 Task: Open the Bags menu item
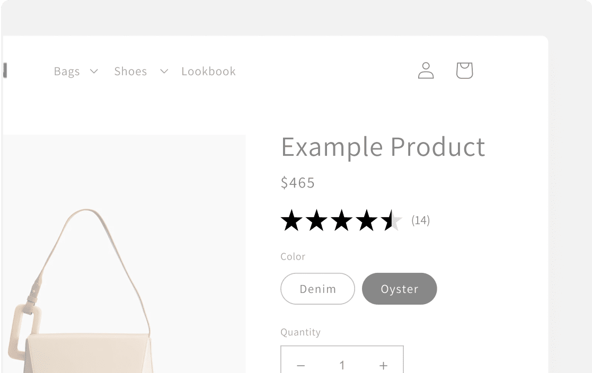click(x=67, y=72)
